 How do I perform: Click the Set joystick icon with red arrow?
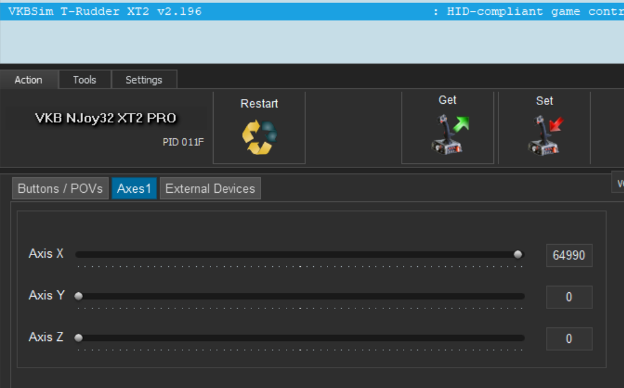click(545, 135)
